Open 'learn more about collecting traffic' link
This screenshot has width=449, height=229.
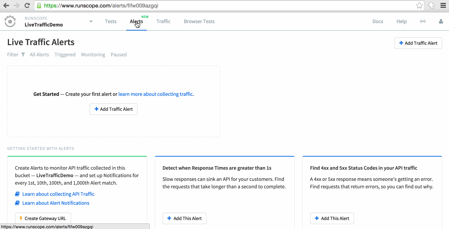pyautogui.click(x=155, y=94)
